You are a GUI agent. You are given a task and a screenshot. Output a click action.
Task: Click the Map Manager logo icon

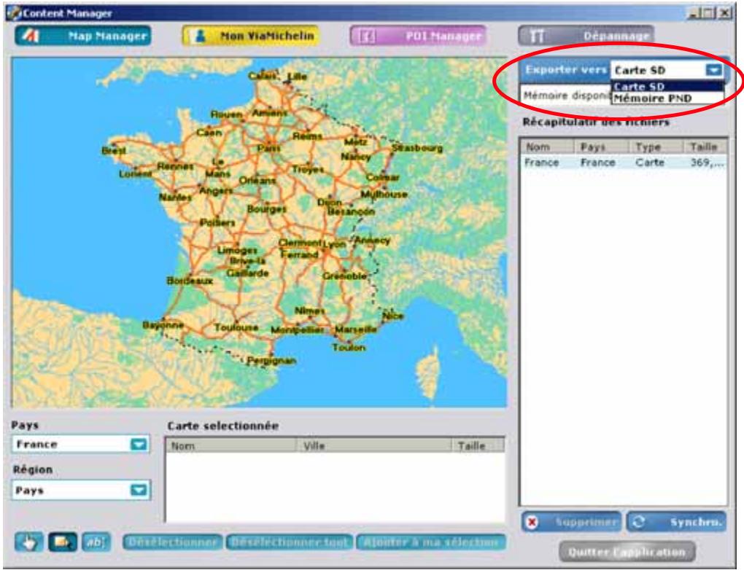(31, 36)
